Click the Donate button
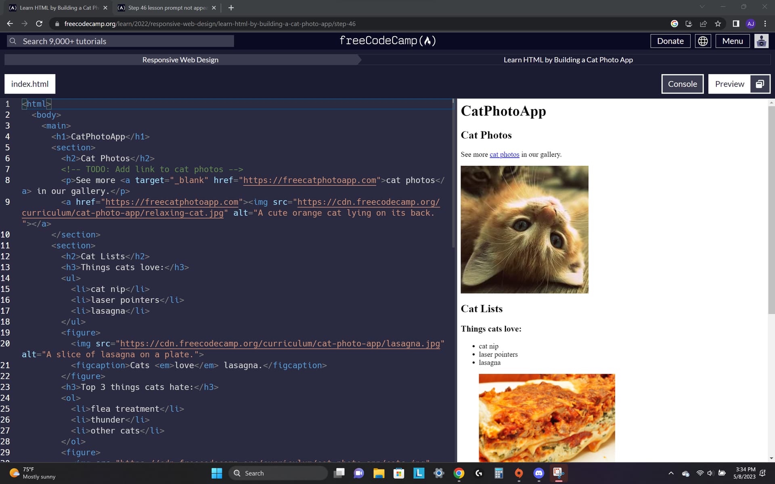The height and width of the screenshot is (484, 775). 670,41
